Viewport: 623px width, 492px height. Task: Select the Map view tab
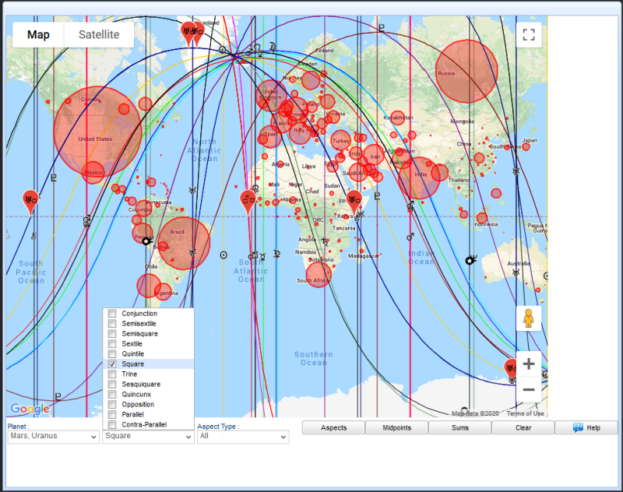[x=38, y=35]
